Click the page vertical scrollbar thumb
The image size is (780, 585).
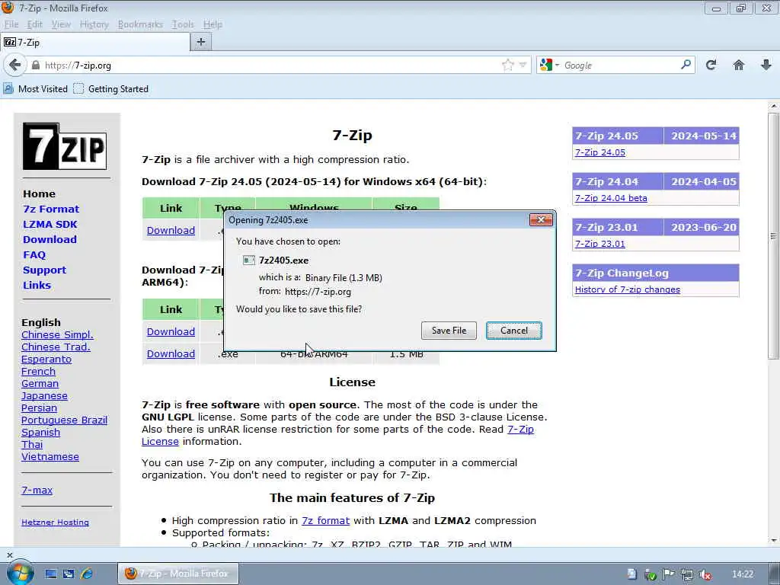773,236
